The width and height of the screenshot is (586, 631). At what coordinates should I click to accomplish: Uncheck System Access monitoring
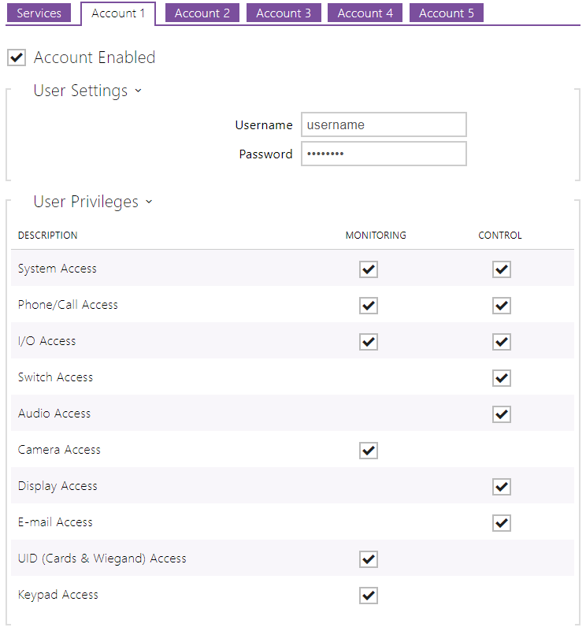(x=368, y=269)
